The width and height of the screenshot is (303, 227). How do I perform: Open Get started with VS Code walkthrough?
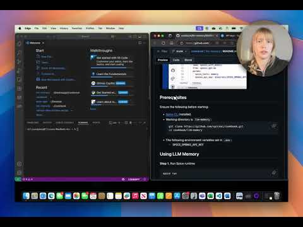pyautogui.click(x=112, y=61)
